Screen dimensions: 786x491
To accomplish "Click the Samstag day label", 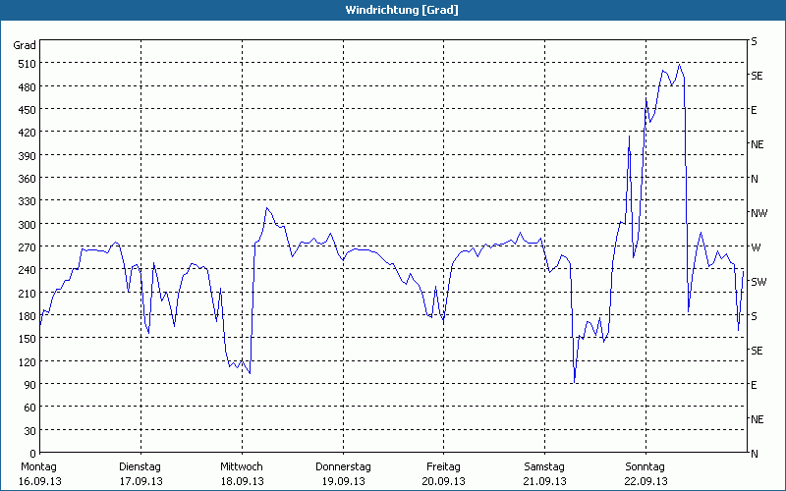I will (x=544, y=467).
